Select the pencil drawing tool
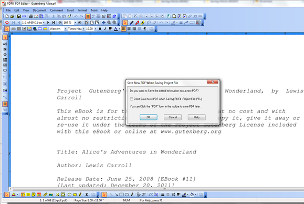This screenshot has height=204, width=304. (x=132, y=23)
